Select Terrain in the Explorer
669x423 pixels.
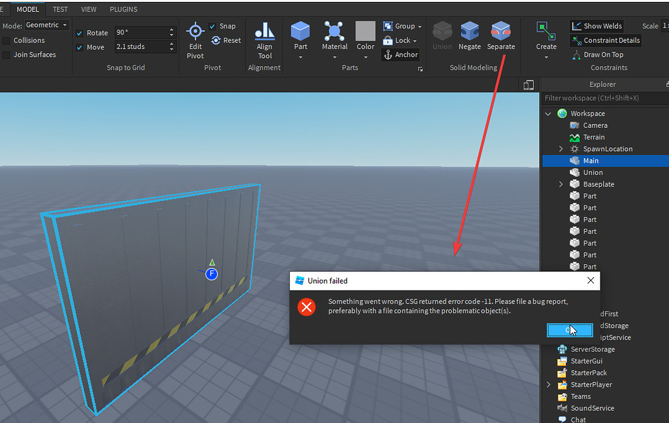click(x=593, y=138)
